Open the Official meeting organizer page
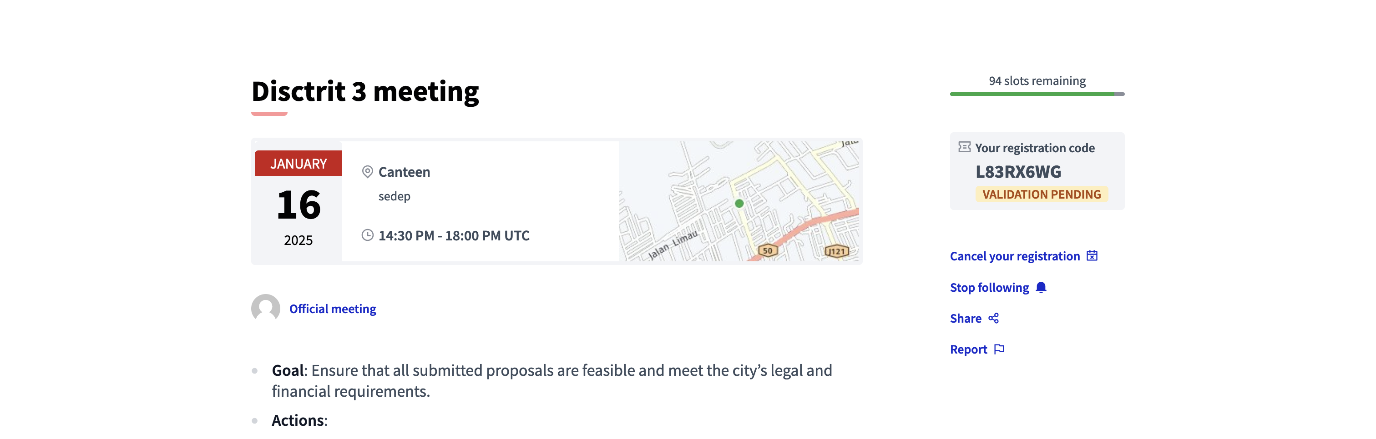The width and height of the screenshot is (1376, 439). 332,308
